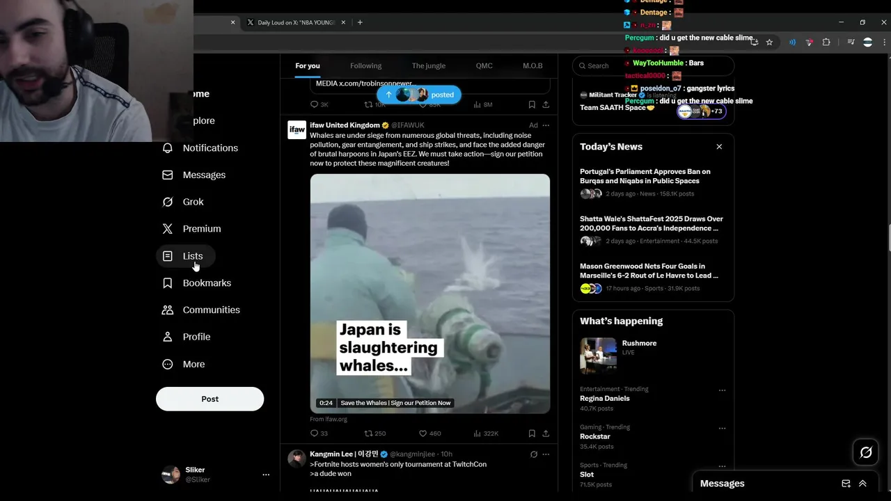Switch to the QMC tab
This screenshot has height=501, width=891.
484,66
